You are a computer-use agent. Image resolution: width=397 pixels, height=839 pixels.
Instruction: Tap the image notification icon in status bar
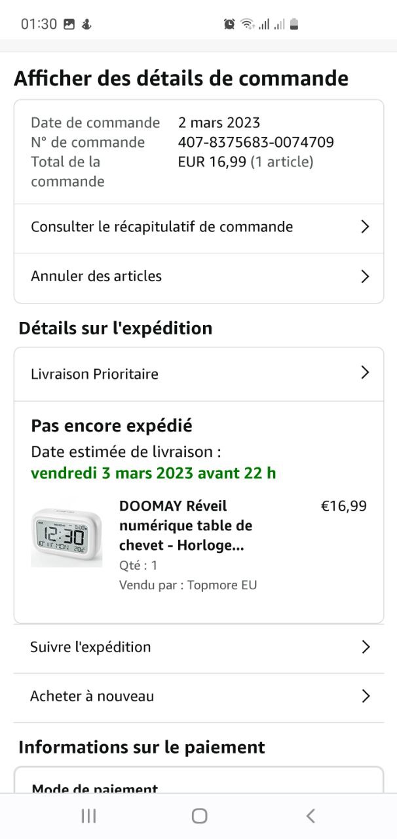69,24
